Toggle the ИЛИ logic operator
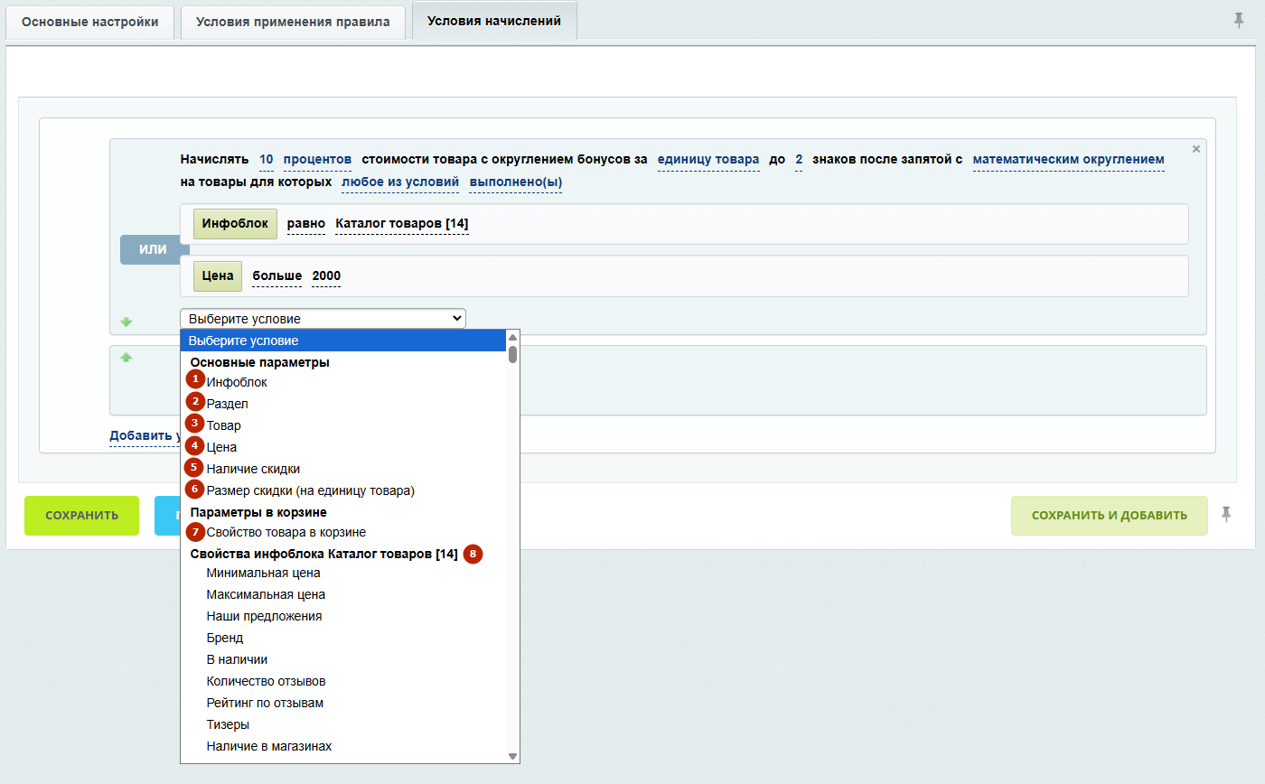This screenshot has height=784, width=1265. (x=153, y=249)
